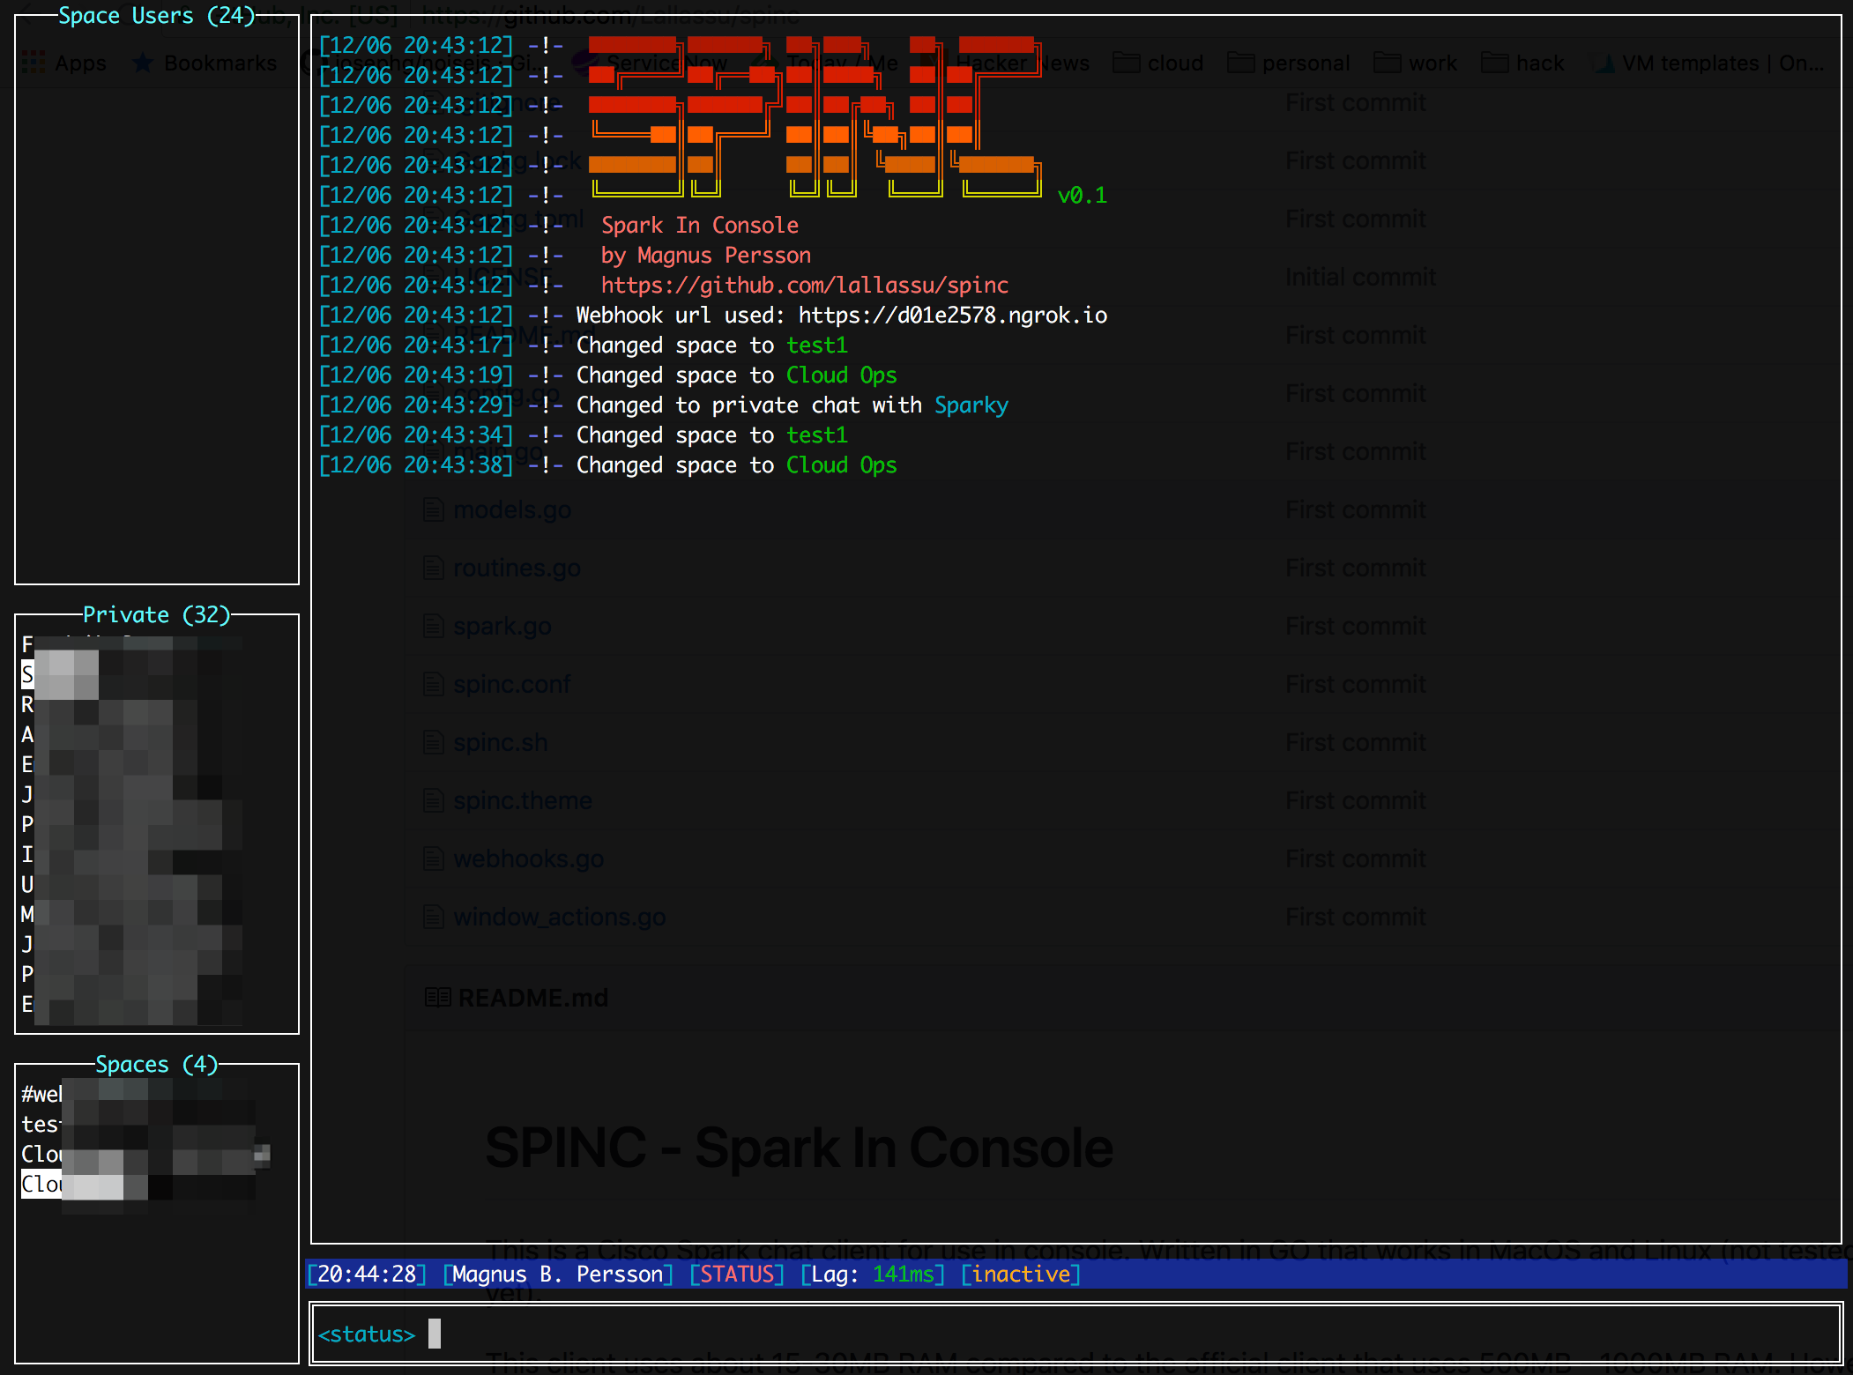Viewport: 1853px width, 1375px height.
Task: Select the 'tes' space in Spaces list
Action: click(x=40, y=1125)
